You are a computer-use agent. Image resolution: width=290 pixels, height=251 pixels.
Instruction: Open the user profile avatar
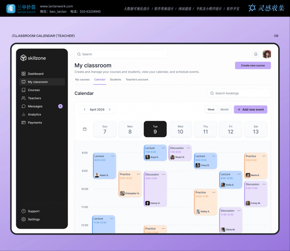(x=267, y=54)
